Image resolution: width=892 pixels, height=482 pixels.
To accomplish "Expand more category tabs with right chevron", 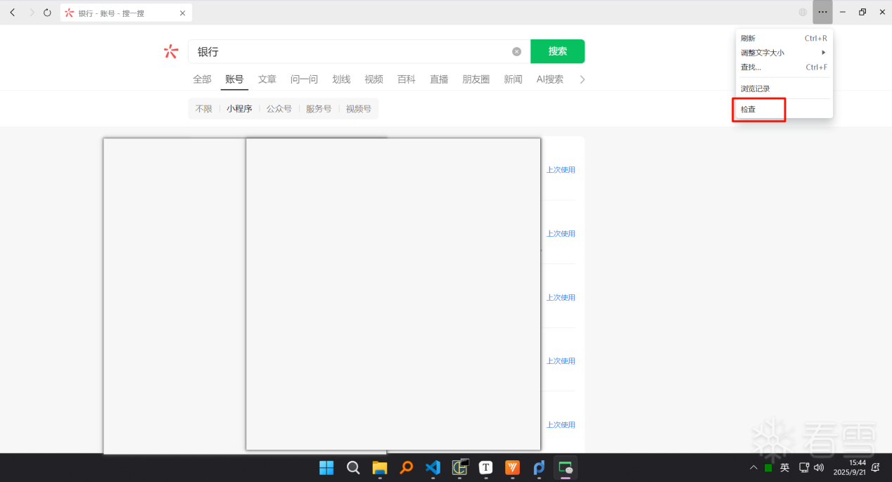I will coord(582,79).
